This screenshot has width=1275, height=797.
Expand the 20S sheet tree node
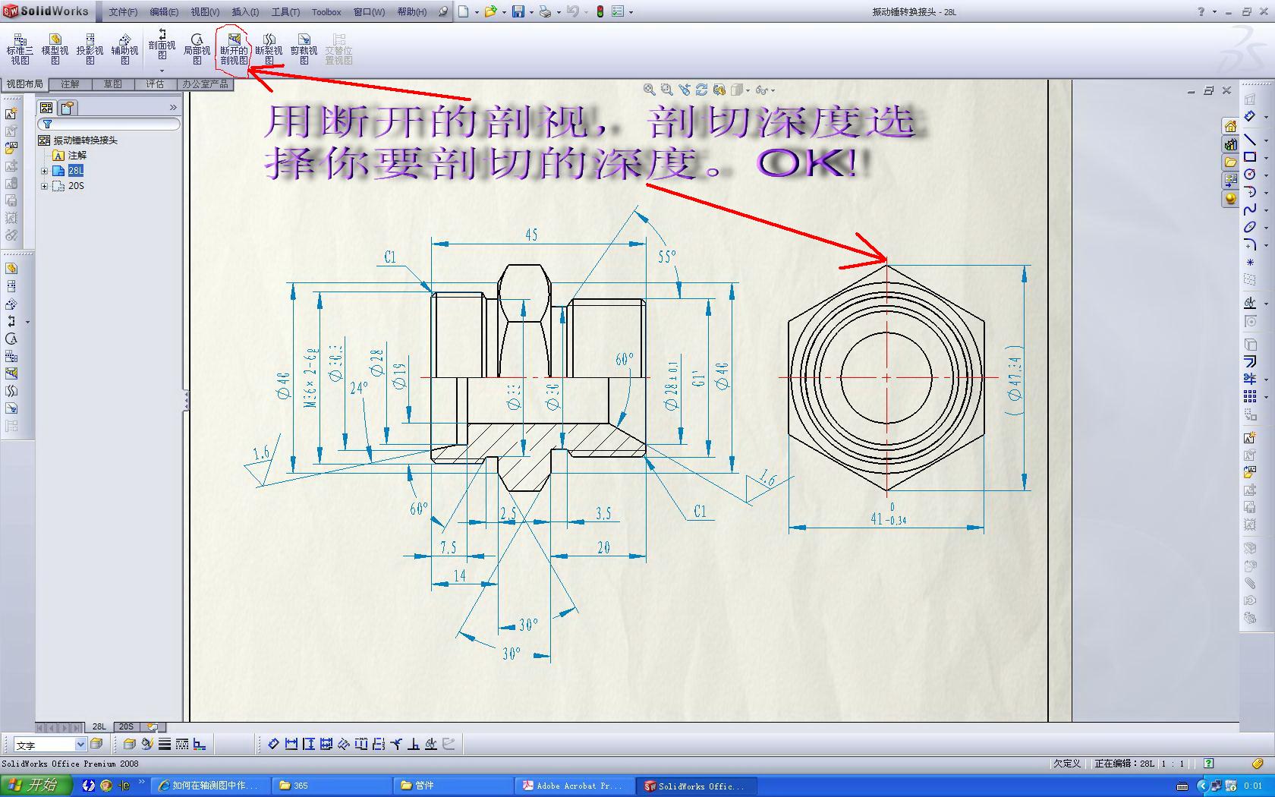(44, 186)
